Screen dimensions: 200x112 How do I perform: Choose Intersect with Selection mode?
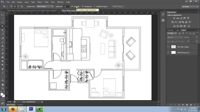[22, 7]
